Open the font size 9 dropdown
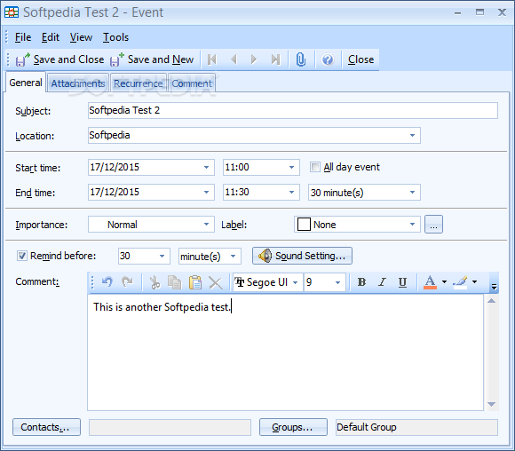This screenshot has width=515, height=451. 337,282
